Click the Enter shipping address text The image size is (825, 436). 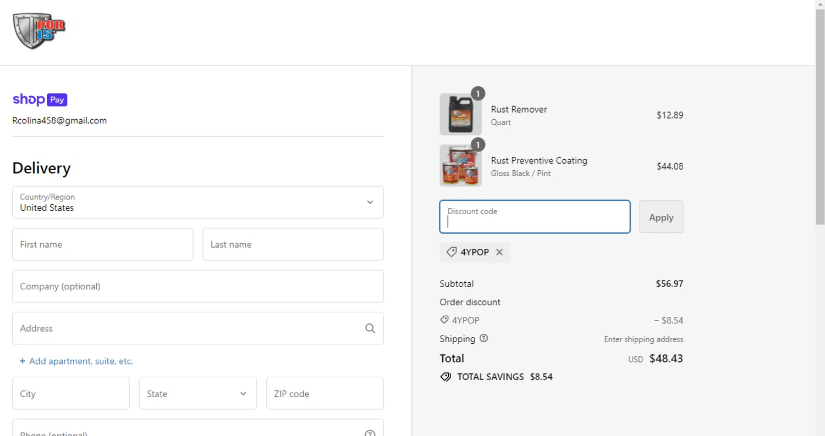pos(643,339)
